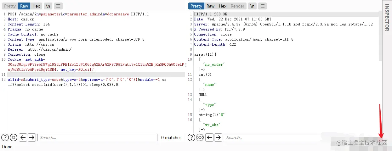Click 'Content-Length: 422' response header
The width and height of the screenshot is (392, 151).
(x=215, y=44)
